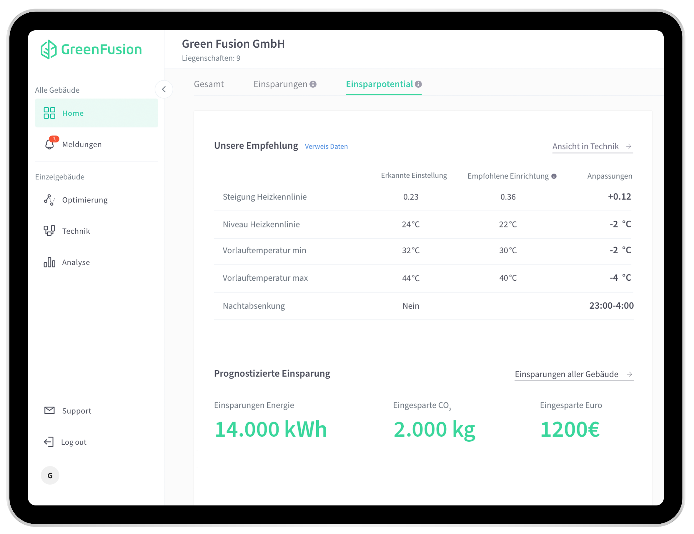Click info icon next to Empfohlene Einrichtung

pos(554,177)
